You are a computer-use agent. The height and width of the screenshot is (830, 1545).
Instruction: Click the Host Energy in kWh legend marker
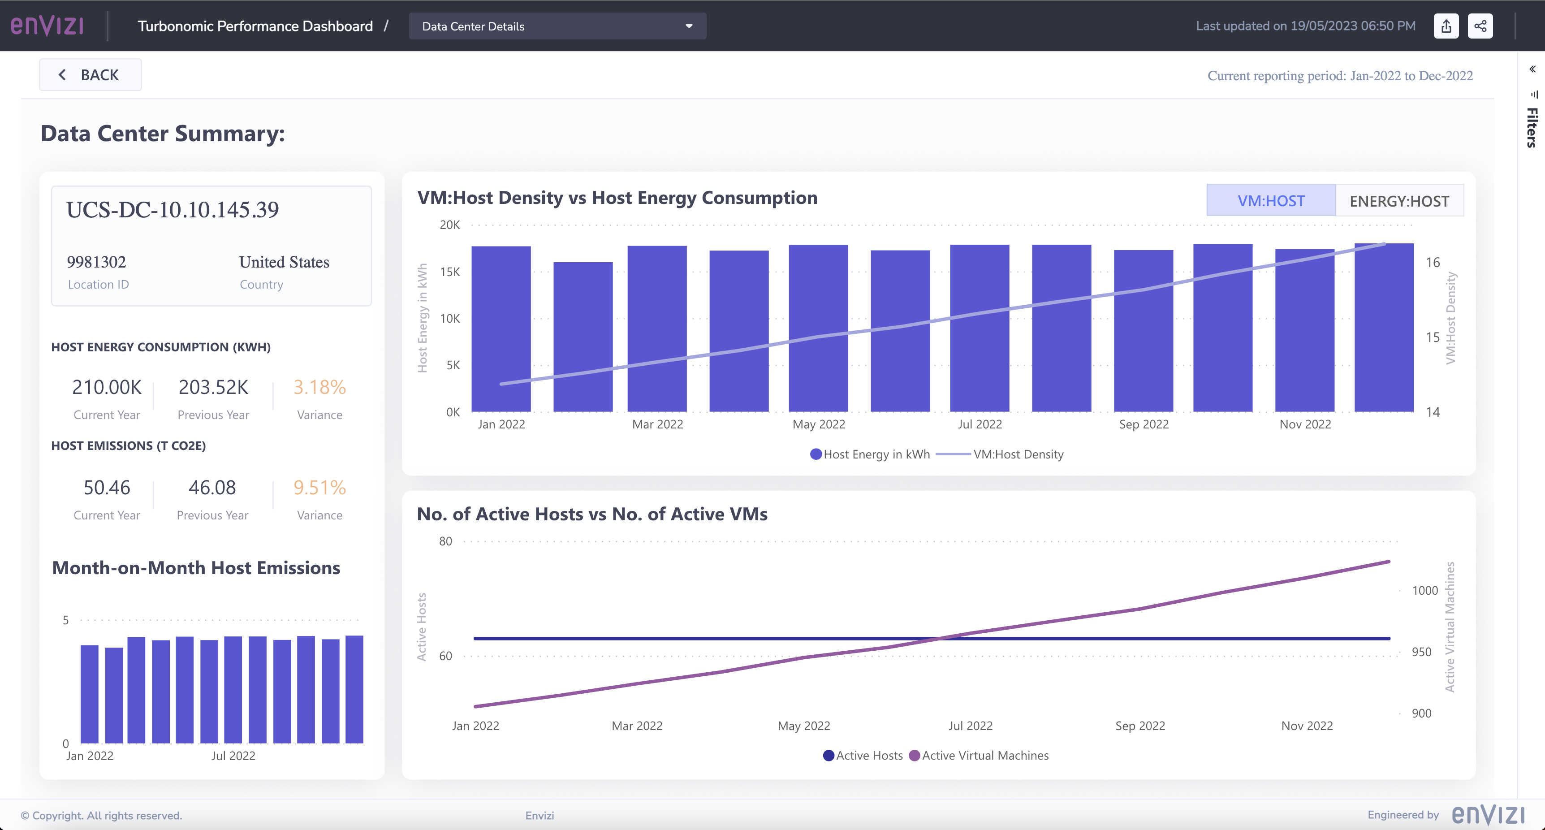pyautogui.click(x=816, y=454)
